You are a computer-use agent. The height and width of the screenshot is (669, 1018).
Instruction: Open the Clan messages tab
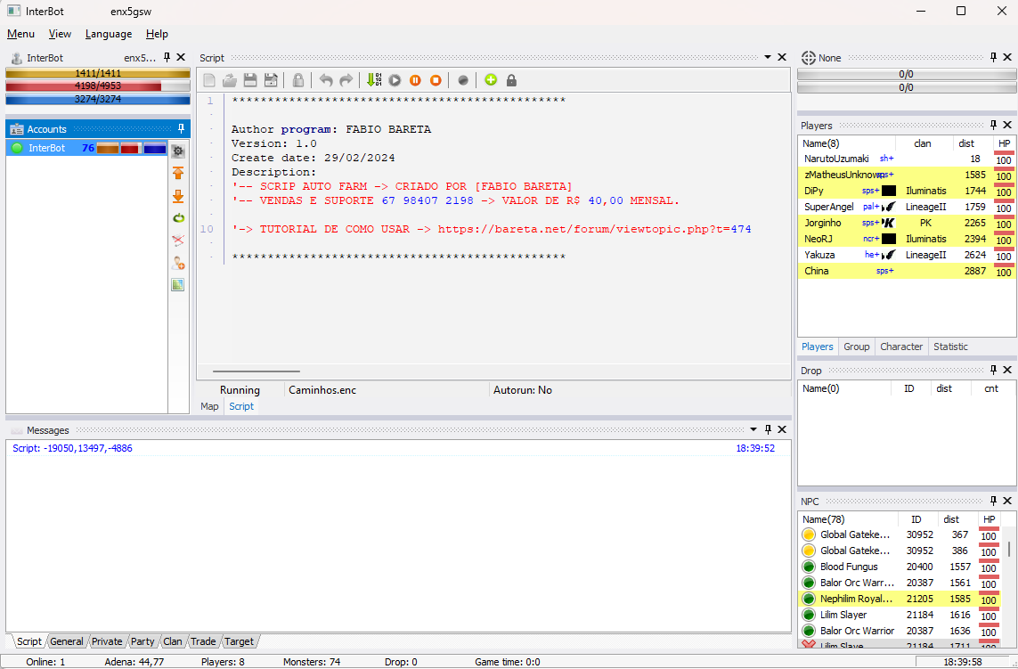coord(173,641)
